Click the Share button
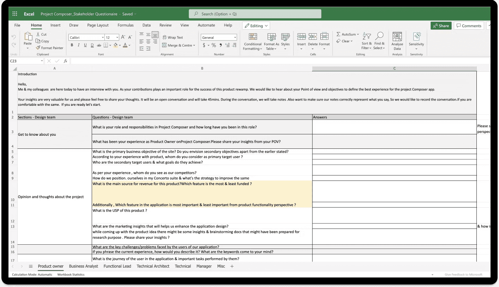 [441, 26]
